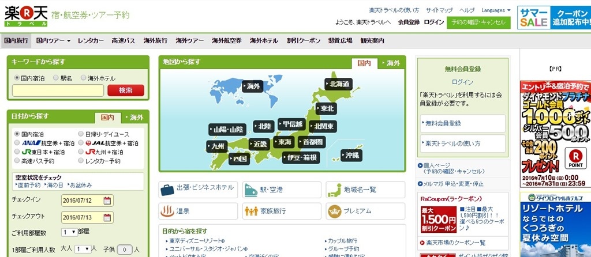The height and width of the screenshot is (257, 591).
Task: Select 海外 label on the world map
Action: click(252, 86)
